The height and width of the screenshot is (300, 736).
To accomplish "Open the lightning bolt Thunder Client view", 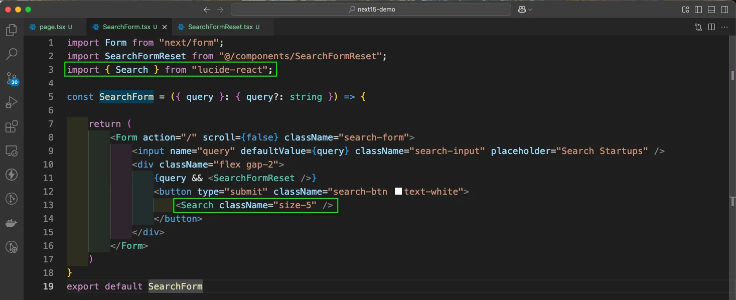I will (11, 175).
